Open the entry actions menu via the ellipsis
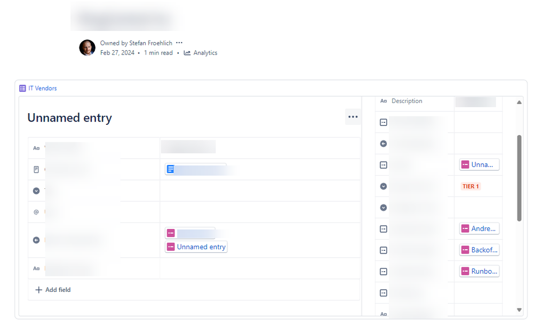Image resolution: width=533 pixels, height=333 pixels. (353, 116)
